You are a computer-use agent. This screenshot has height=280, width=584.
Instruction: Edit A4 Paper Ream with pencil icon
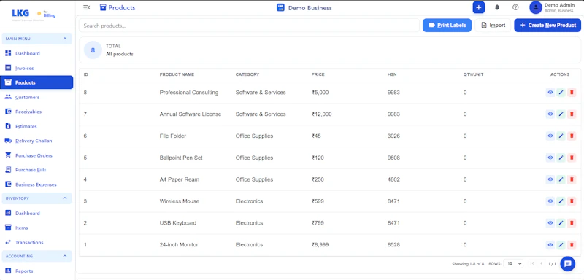(561, 179)
